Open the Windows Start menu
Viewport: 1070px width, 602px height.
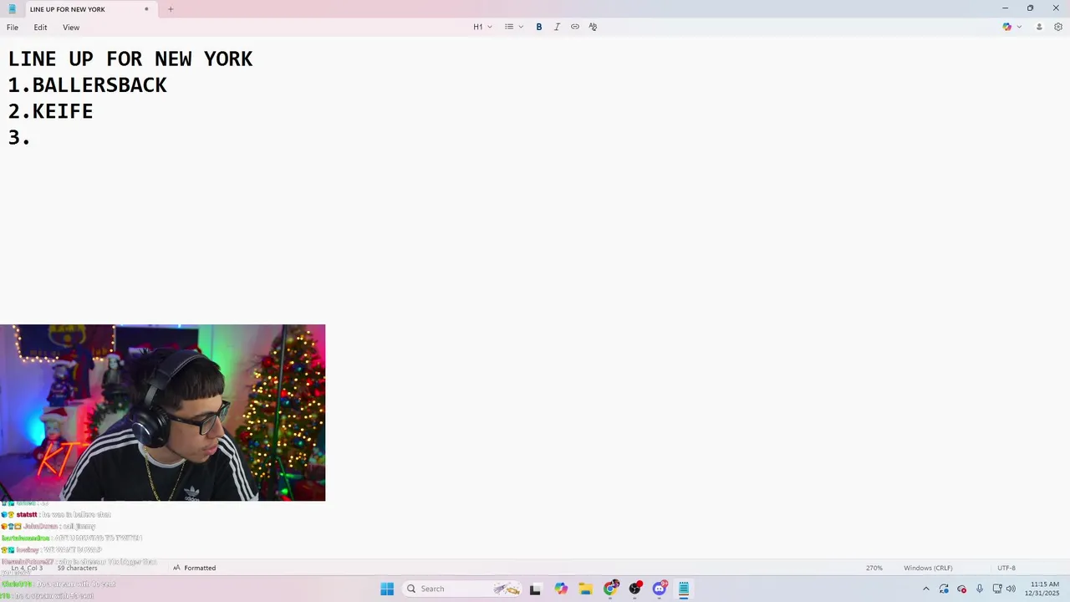click(387, 589)
